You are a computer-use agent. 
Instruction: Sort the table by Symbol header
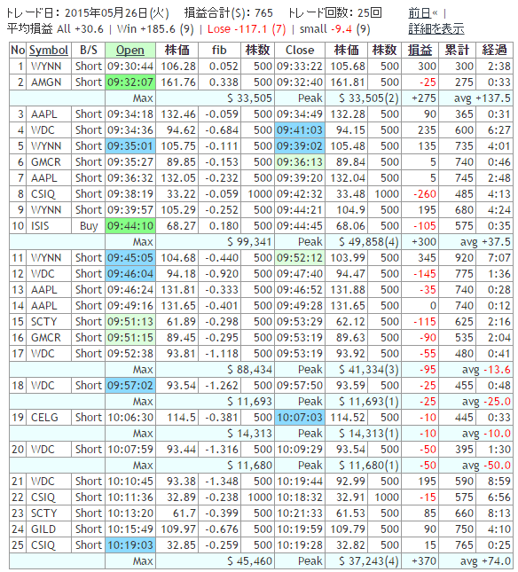point(49,50)
